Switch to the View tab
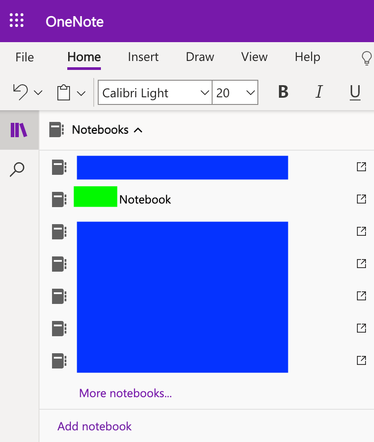 click(x=254, y=57)
